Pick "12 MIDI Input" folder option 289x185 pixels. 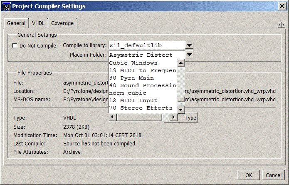(133, 100)
